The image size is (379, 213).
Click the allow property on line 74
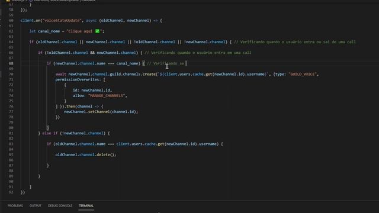click(x=78, y=96)
